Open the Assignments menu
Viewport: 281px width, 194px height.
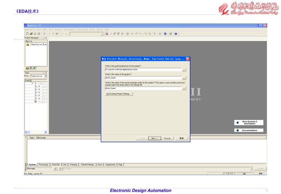pyautogui.click(x=70, y=30)
